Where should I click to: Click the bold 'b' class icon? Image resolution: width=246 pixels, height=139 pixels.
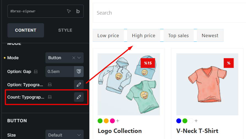coord(78,11)
